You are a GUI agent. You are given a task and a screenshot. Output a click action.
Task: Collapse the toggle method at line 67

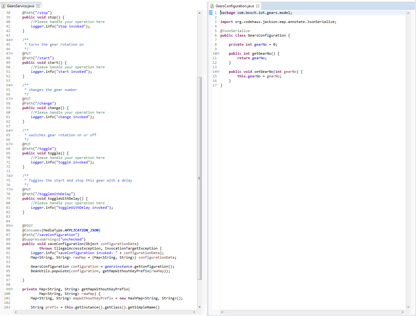click(x=12, y=144)
